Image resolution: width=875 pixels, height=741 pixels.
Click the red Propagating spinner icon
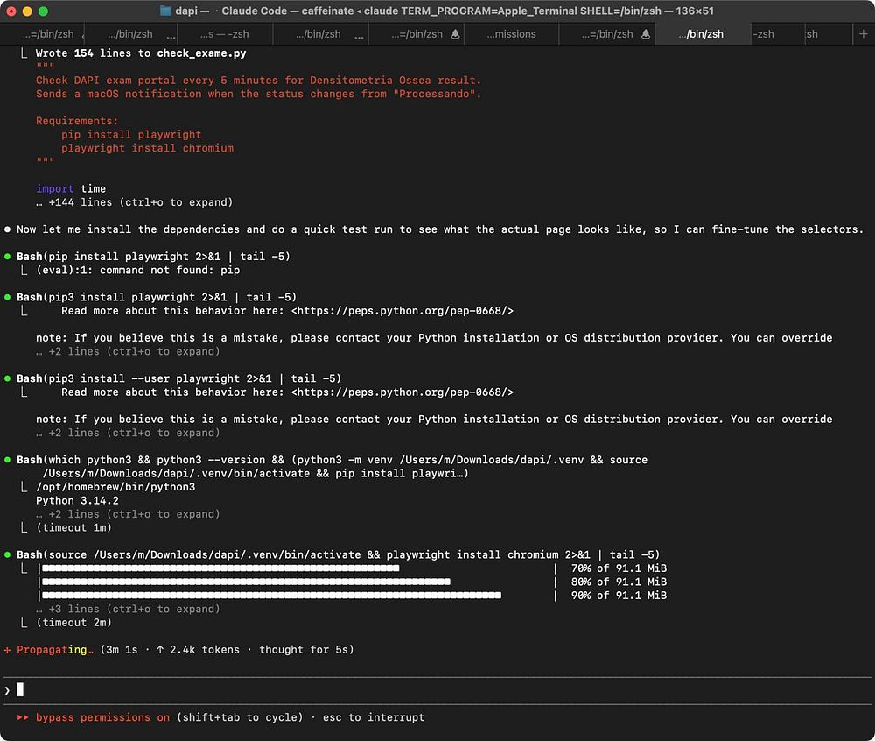point(8,650)
